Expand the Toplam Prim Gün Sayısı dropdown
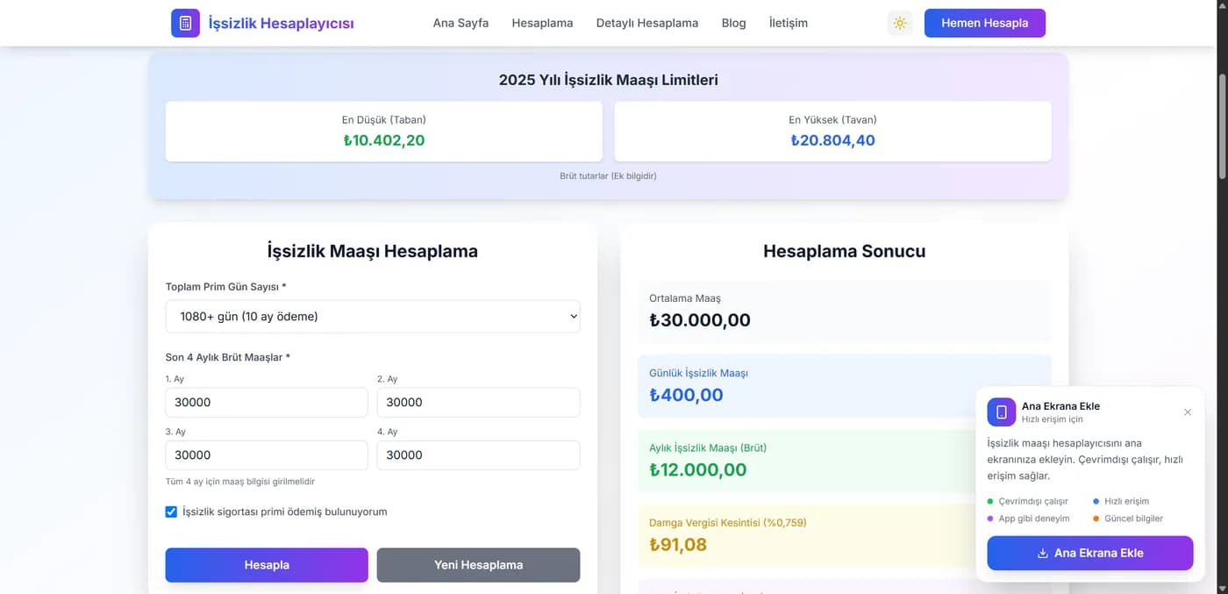The image size is (1228, 594). 373,317
